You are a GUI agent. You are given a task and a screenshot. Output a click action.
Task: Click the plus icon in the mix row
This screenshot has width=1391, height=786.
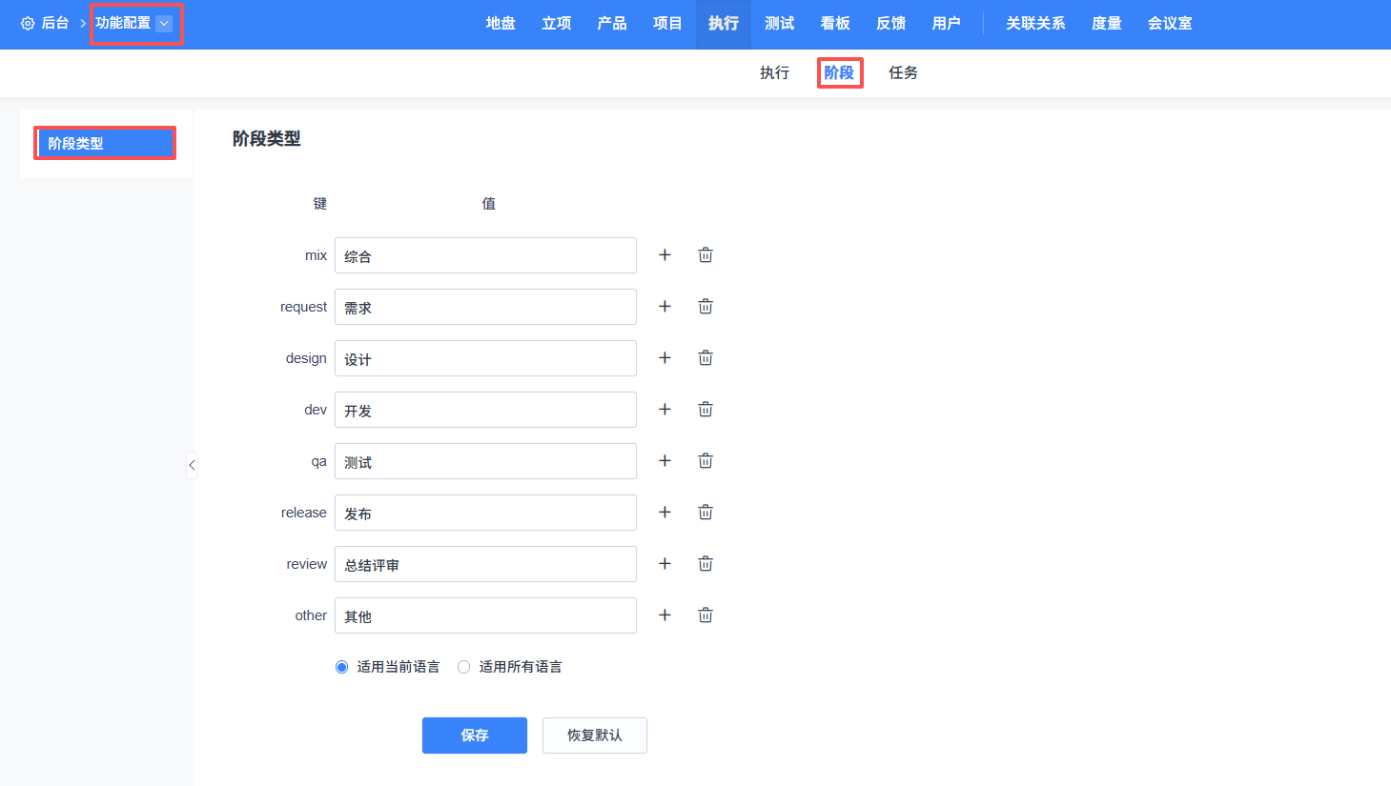(x=665, y=255)
